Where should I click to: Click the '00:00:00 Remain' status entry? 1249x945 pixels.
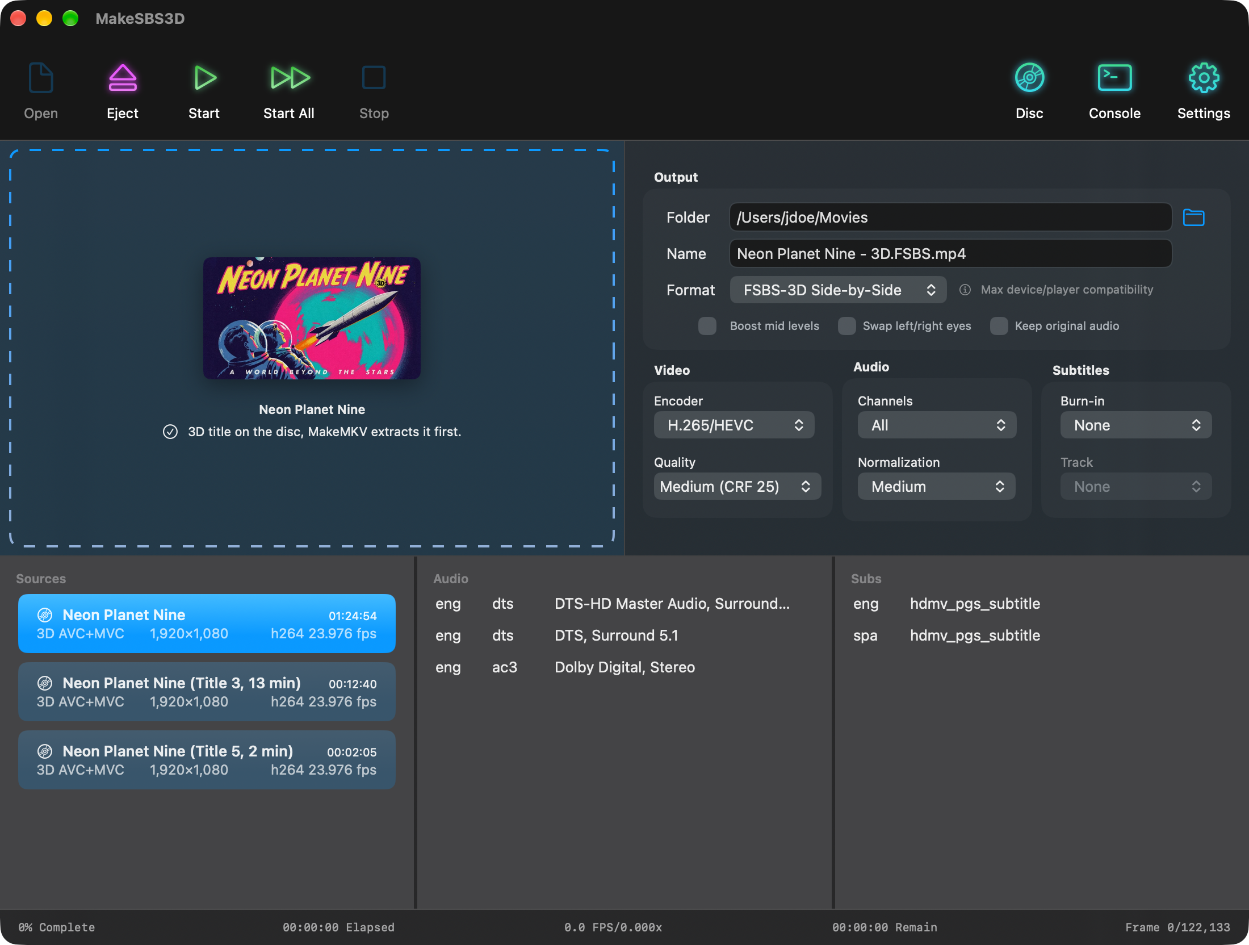(x=885, y=927)
